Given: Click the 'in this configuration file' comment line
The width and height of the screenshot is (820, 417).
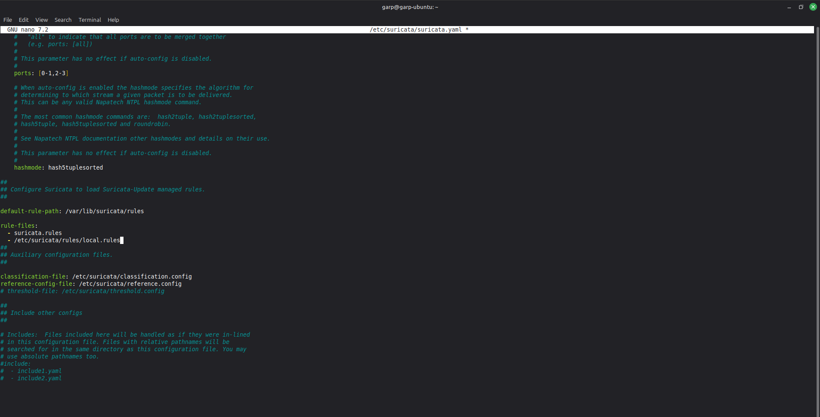Looking at the screenshot, I should pyautogui.click(x=115, y=342).
